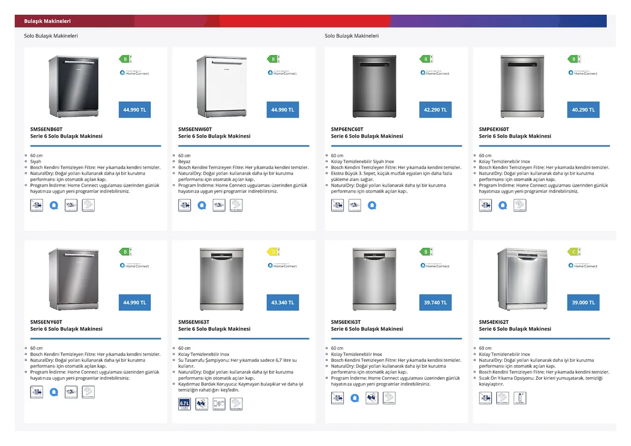Image resolution: width=631 pixels, height=446 pixels.
Task: Click the green B energy label on SMS6ENY60T
Action: [125, 252]
